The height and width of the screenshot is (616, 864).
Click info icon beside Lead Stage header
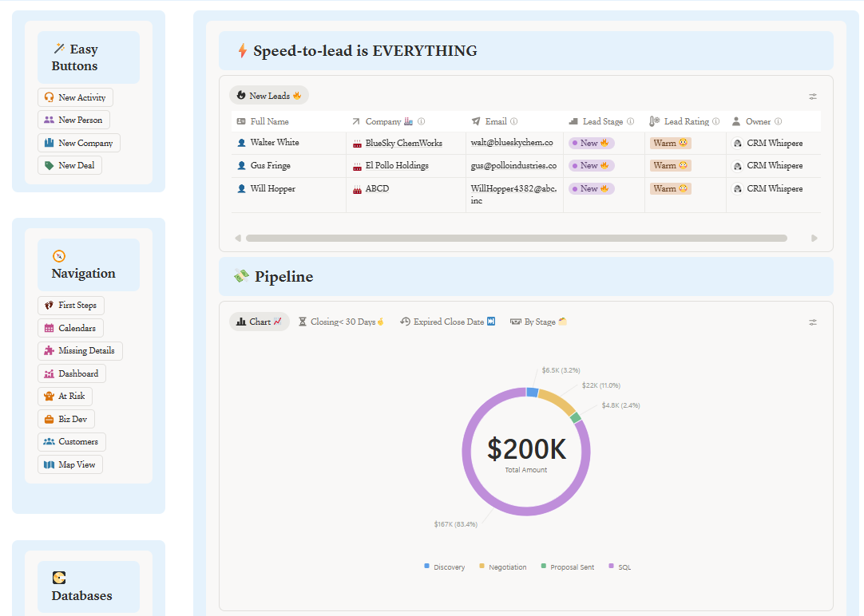tap(630, 122)
